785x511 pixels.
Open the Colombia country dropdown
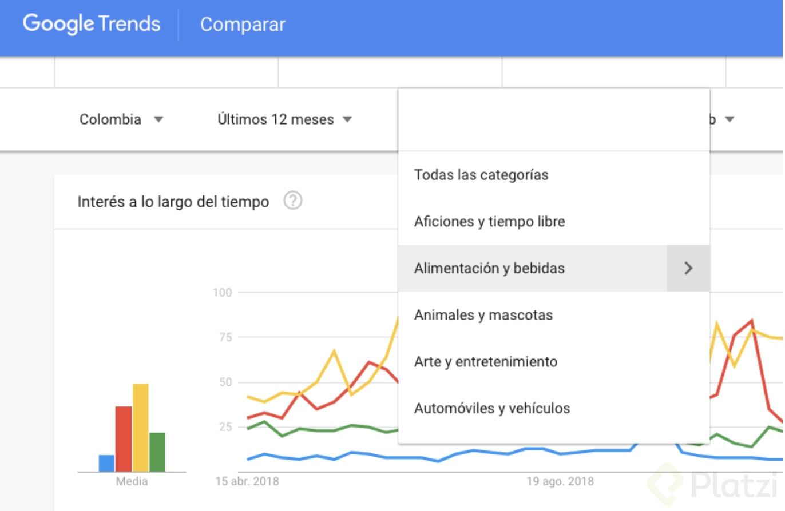click(121, 119)
